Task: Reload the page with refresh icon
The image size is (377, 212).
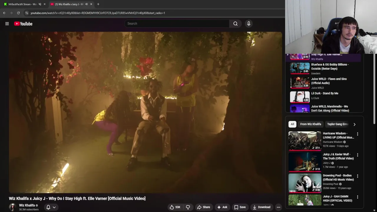Action: (x=18, y=13)
